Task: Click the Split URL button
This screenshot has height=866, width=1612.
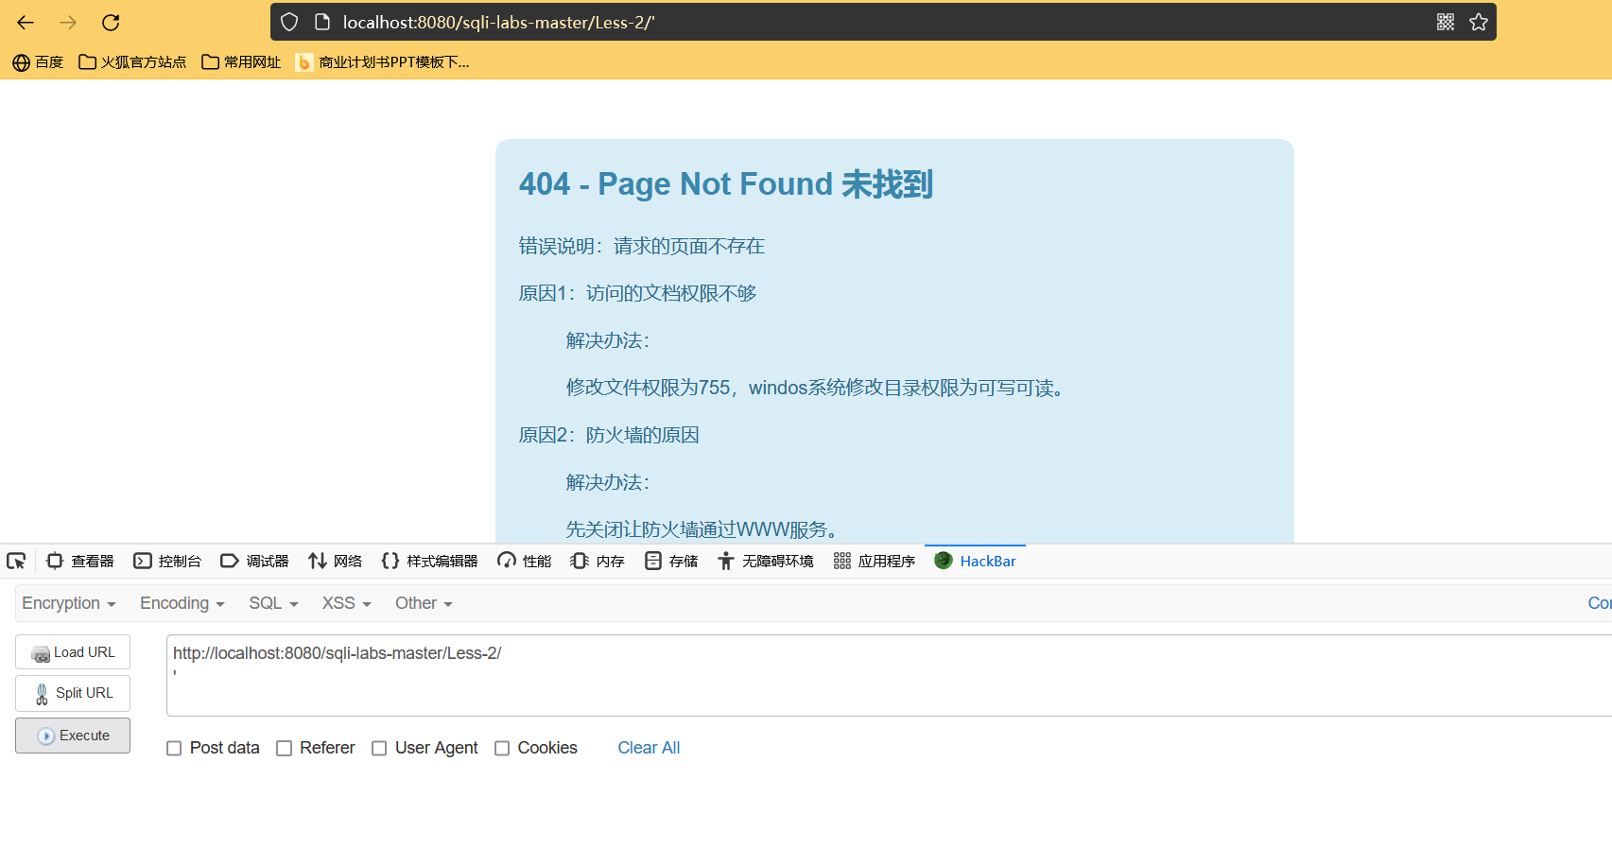Action: (x=73, y=693)
